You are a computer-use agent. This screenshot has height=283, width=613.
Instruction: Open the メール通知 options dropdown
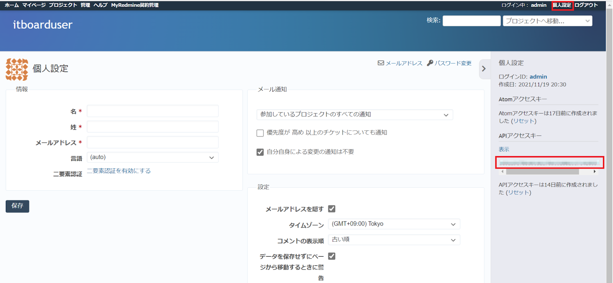[354, 115]
